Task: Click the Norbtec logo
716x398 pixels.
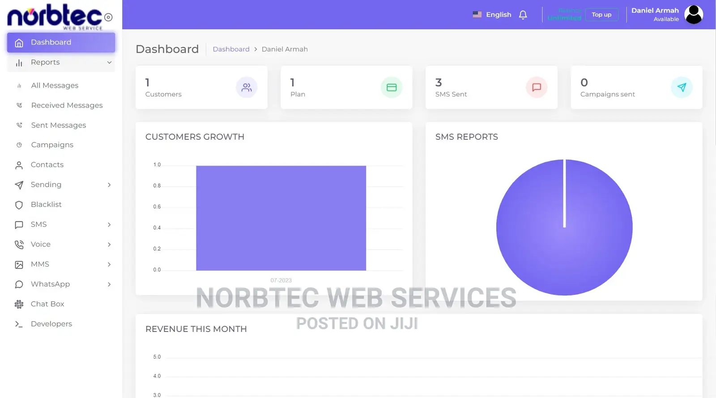Action: pyautogui.click(x=55, y=17)
